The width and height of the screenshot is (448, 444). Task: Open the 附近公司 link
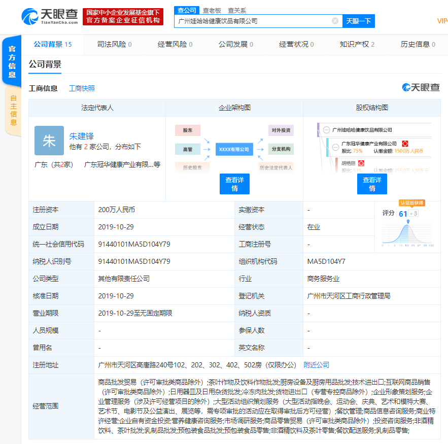click(x=316, y=365)
